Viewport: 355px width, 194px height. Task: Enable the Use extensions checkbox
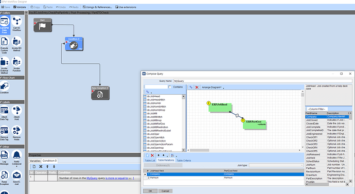[117, 7]
